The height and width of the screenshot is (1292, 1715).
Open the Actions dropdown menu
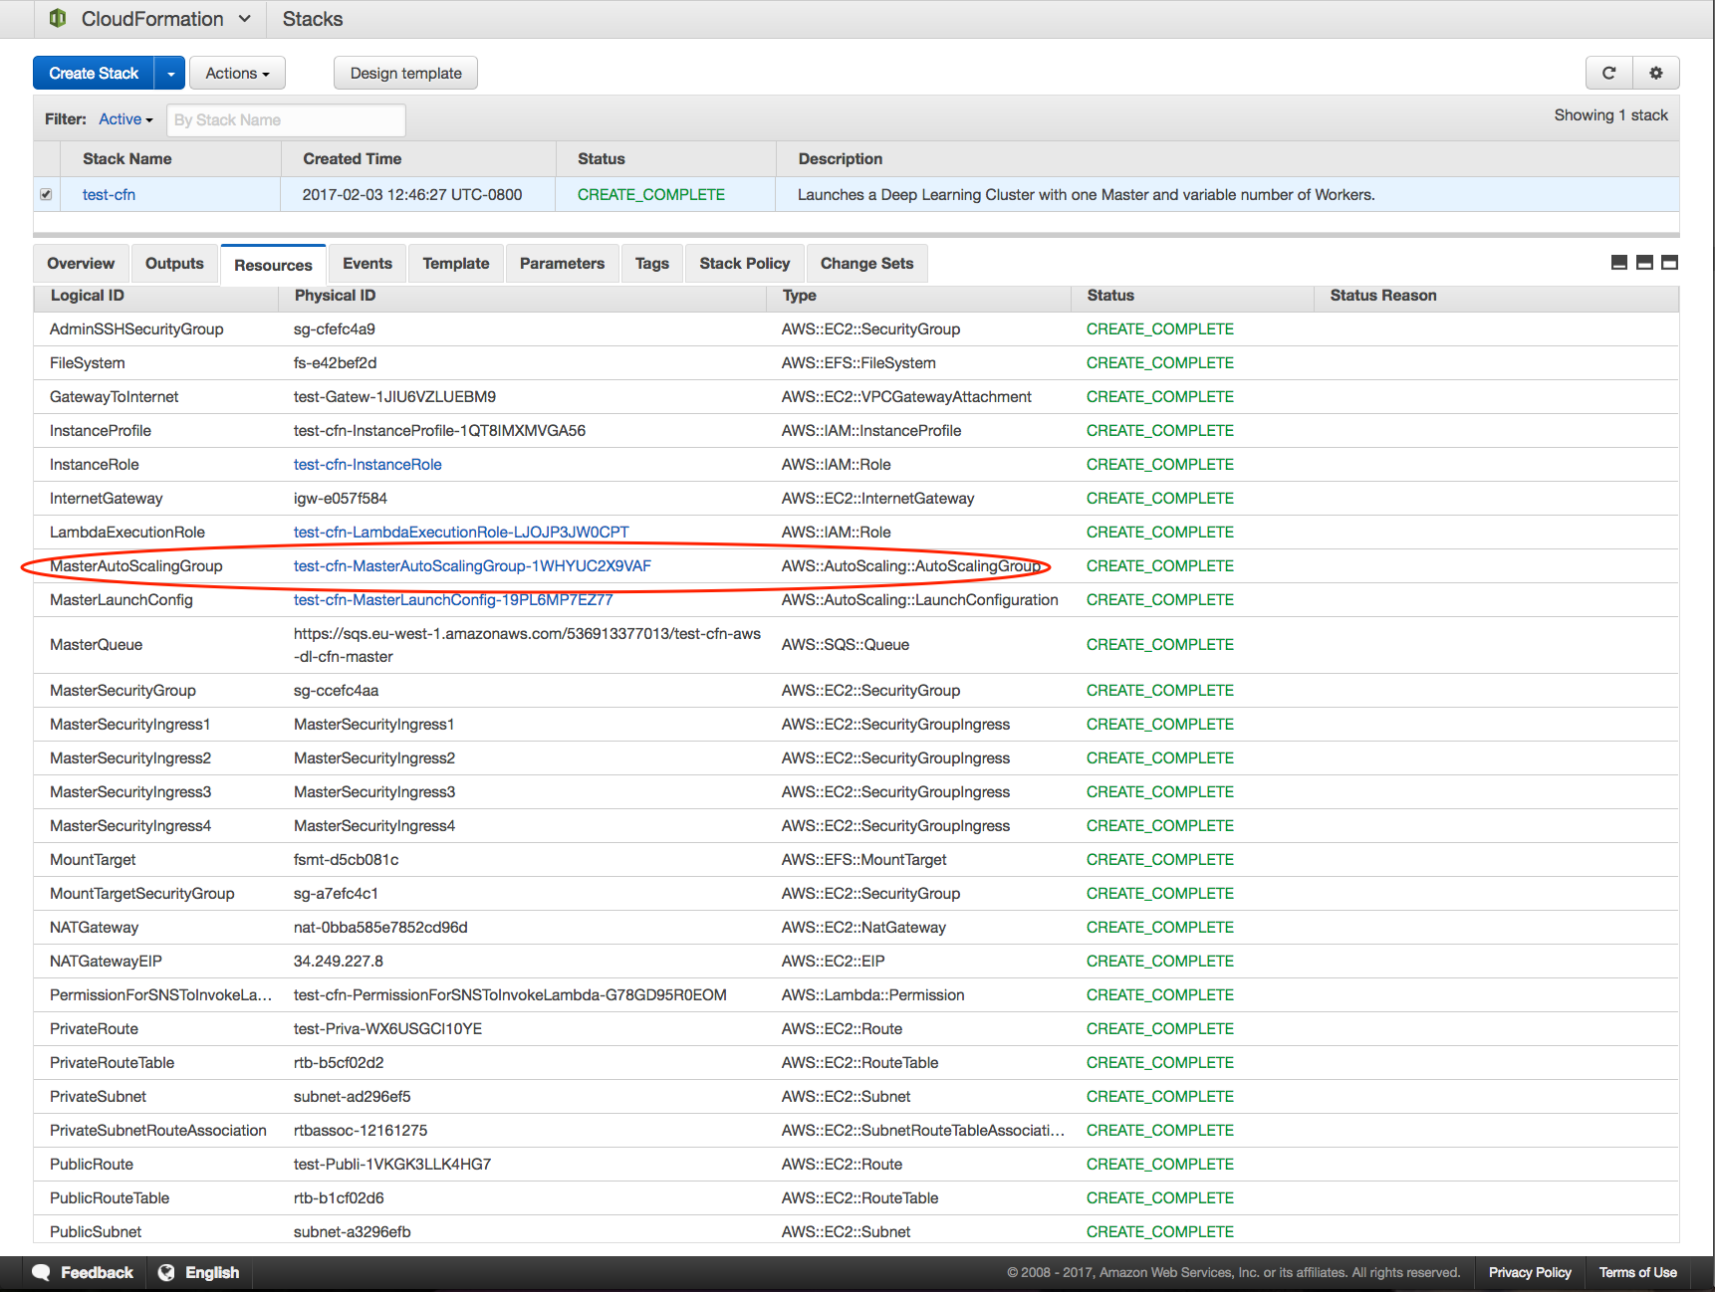237,73
